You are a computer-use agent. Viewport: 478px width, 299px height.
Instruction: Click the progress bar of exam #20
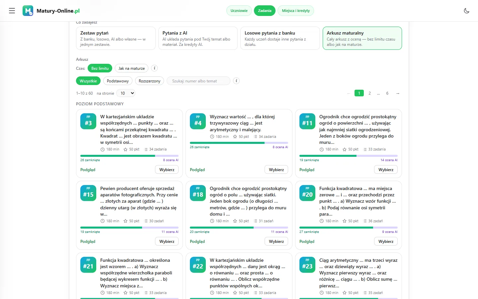click(x=349, y=228)
